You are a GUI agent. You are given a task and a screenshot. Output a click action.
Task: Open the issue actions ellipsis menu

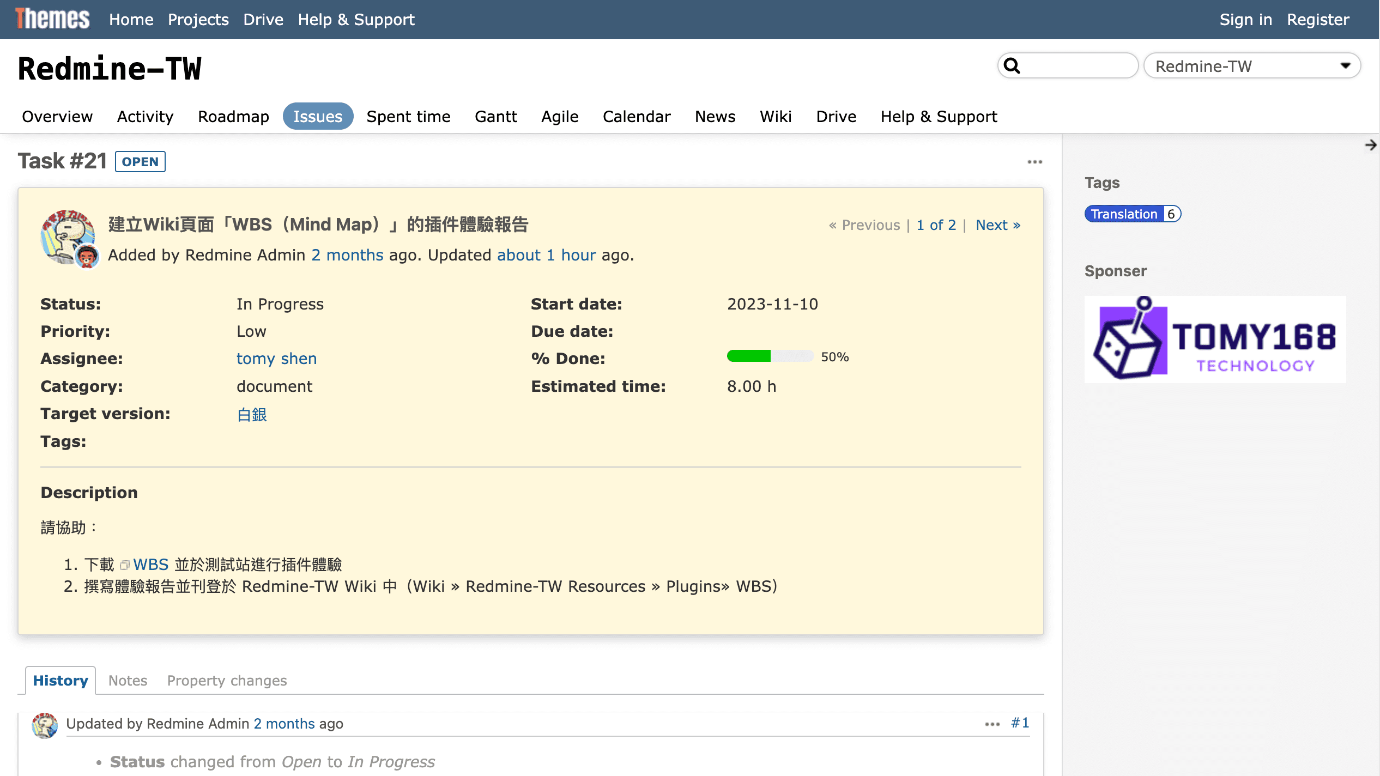pyautogui.click(x=1034, y=162)
